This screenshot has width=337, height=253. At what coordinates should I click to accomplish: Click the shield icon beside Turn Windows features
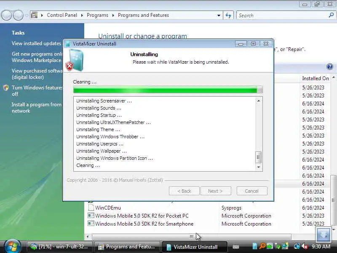tap(6, 88)
